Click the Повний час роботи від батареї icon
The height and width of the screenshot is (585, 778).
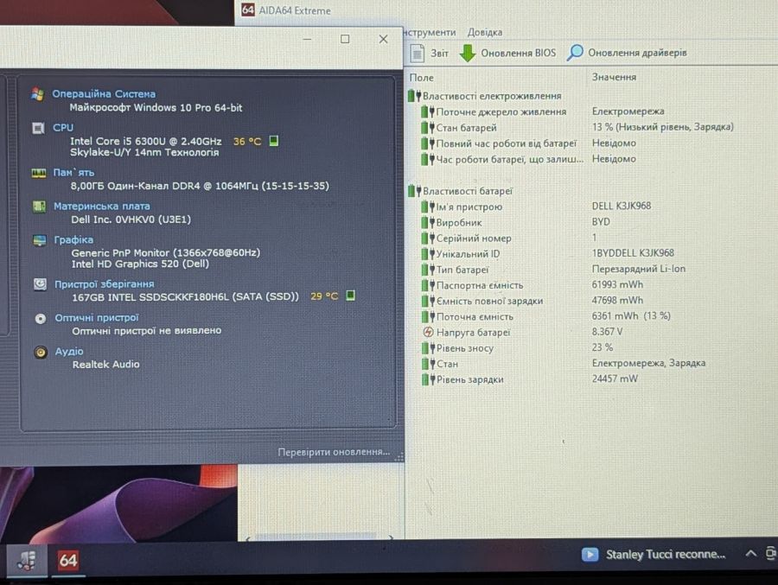point(428,144)
